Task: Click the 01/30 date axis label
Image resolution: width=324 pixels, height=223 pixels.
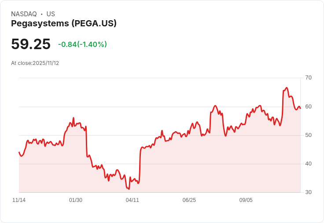Action: click(76, 200)
